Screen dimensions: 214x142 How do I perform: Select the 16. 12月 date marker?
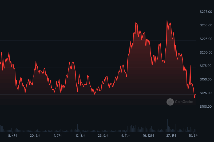pyautogui.click(x=149, y=136)
